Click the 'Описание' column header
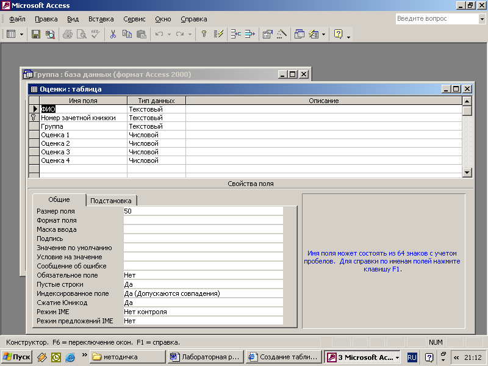The image size is (488, 366). [x=324, y=101]
